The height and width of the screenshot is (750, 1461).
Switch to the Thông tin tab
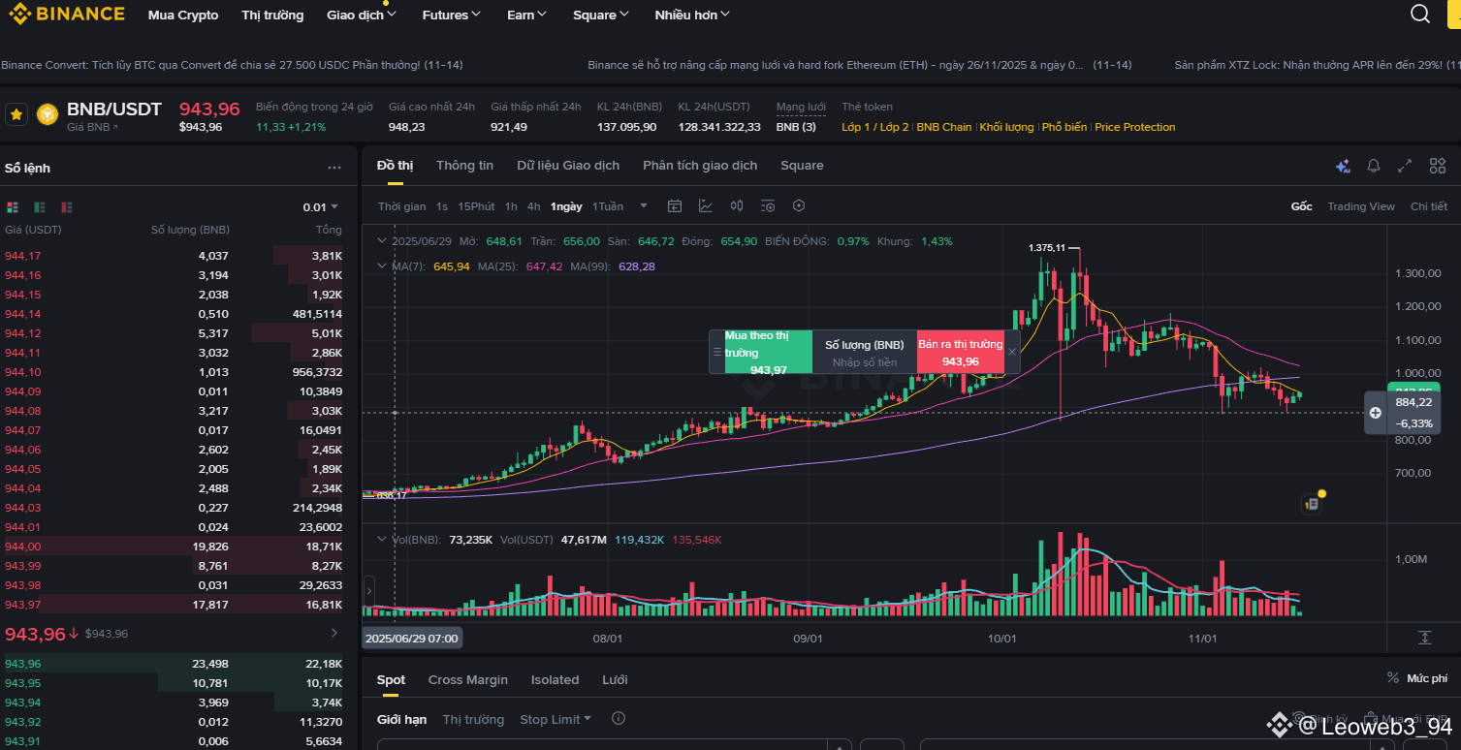[464, 166]
